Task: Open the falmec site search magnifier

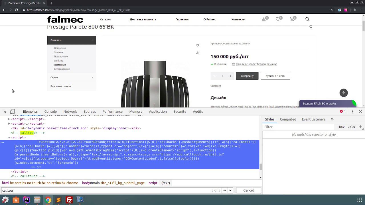Action: tap(307, 19)
